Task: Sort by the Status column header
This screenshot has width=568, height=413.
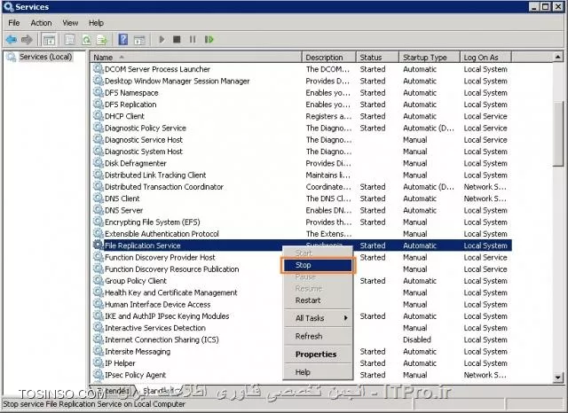Action: [x=377, y=57]
